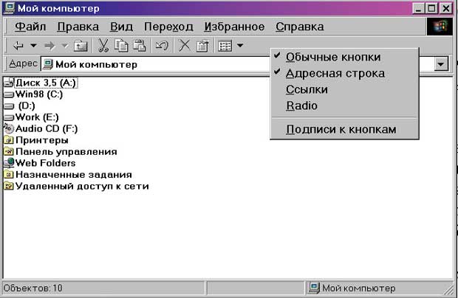The height and width of the screenshot is (298, 458).
Task: Expand the address bar dropdown arrow
Action: point(441,64)
